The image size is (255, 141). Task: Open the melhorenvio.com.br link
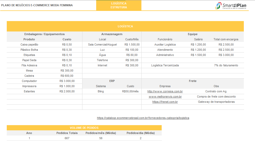pos(165,97)
